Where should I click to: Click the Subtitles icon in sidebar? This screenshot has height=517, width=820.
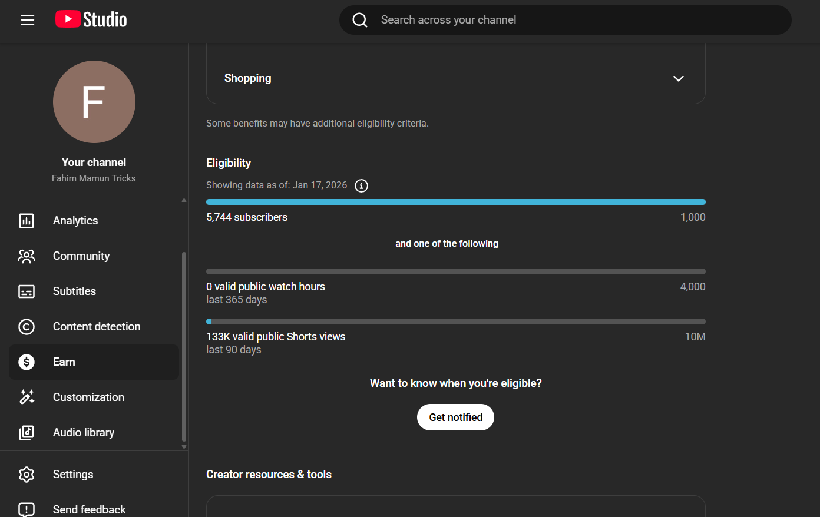(x=27, y=291)
